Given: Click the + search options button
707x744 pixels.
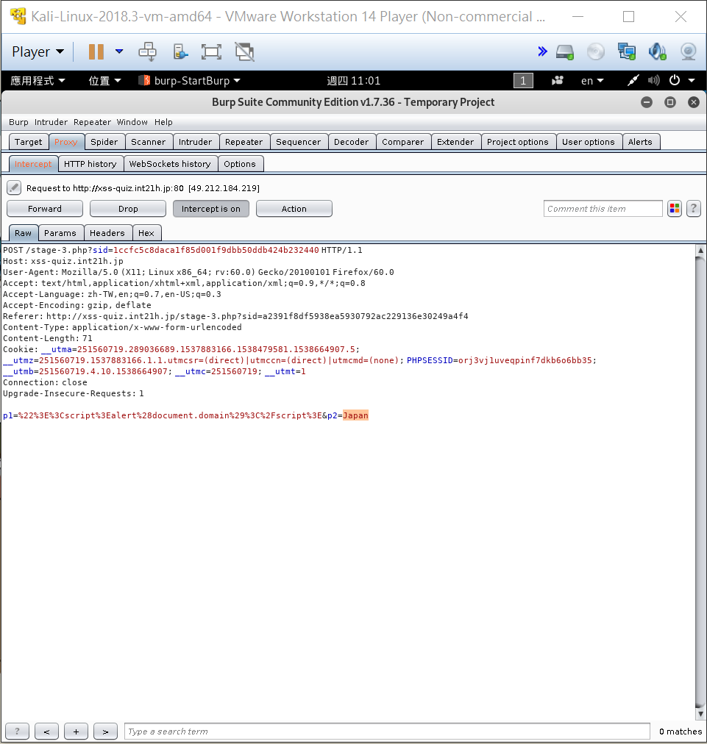Looking at the screenshot, I should (x=76, y=732).
